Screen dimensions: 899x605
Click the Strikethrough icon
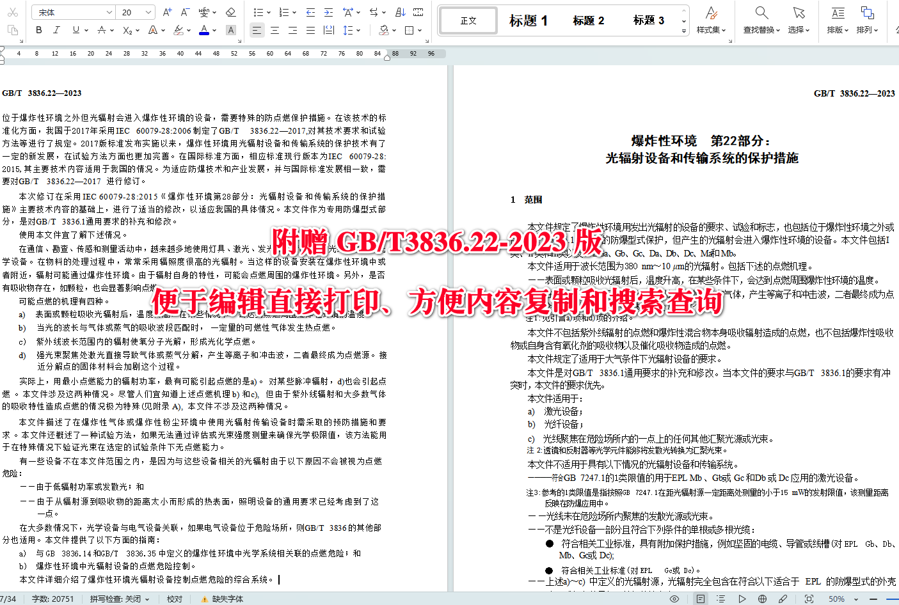[101, 30]
